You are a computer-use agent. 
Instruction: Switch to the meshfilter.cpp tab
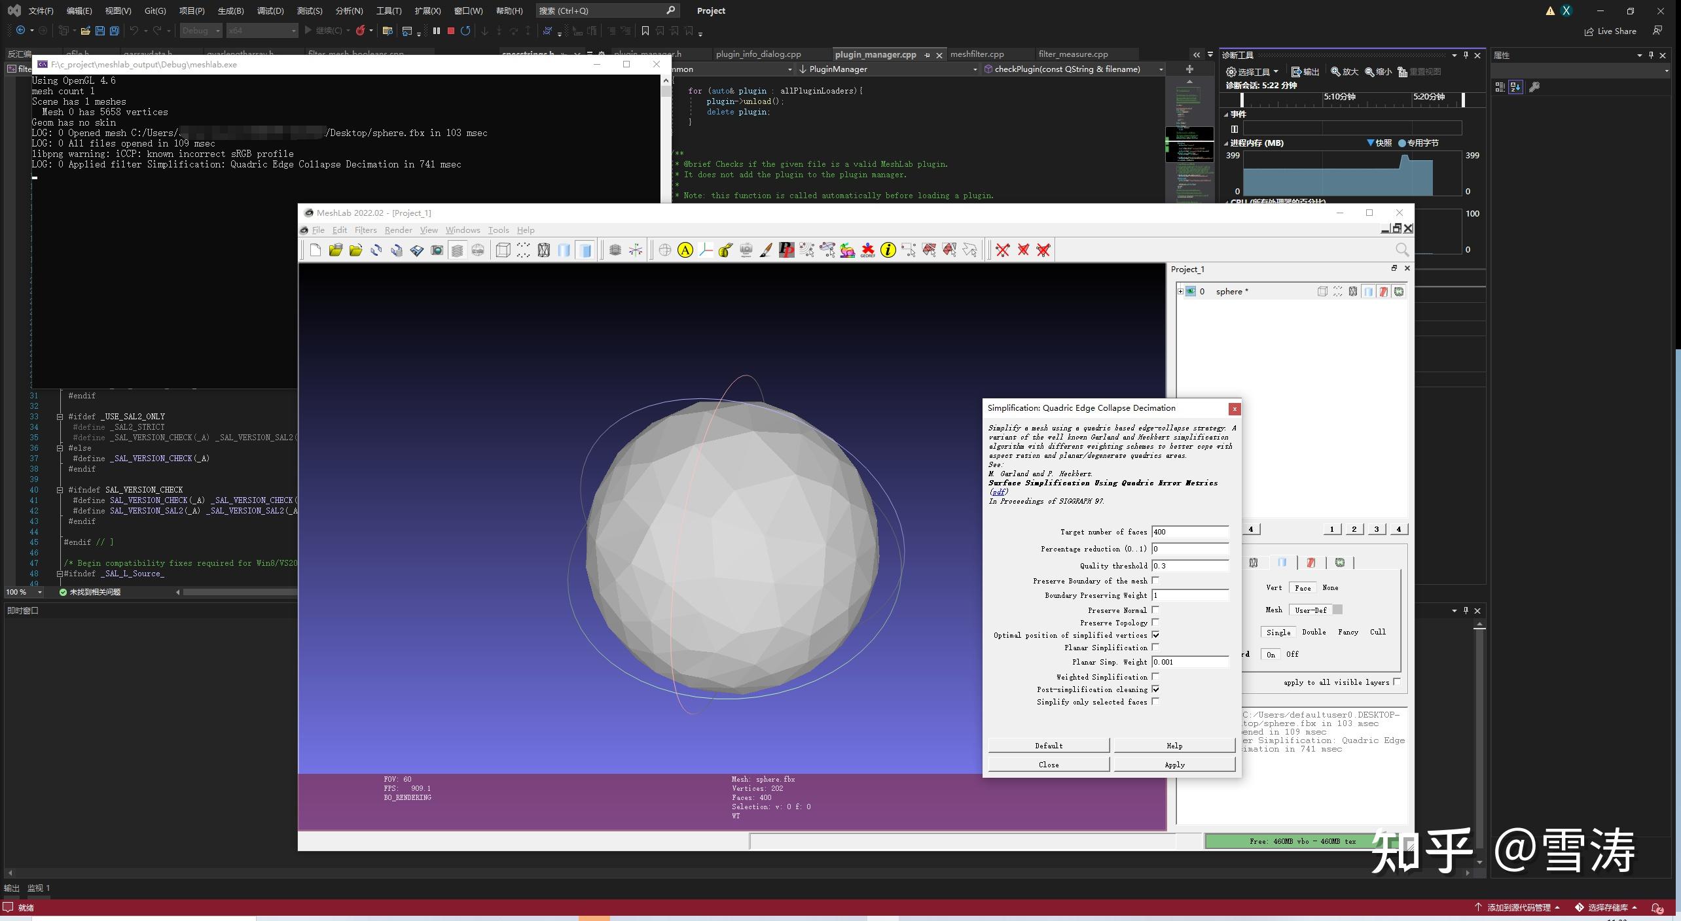(x=977, y=54)
